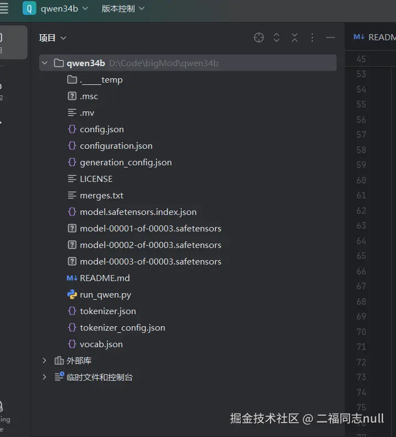Open the 项目 view selector dropdown
This screenshot has width=396, height=437.
coord(53,37)
